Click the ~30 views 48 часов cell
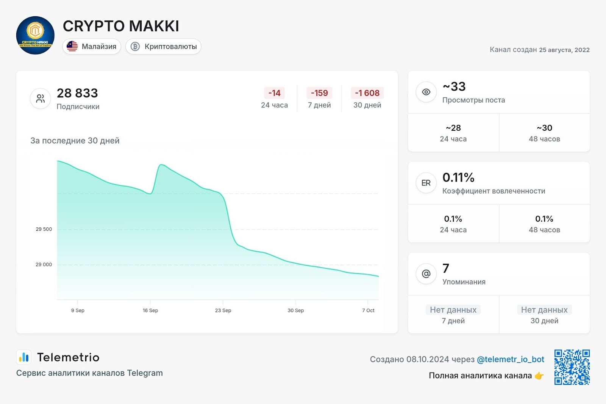 [x=544, y=133]
